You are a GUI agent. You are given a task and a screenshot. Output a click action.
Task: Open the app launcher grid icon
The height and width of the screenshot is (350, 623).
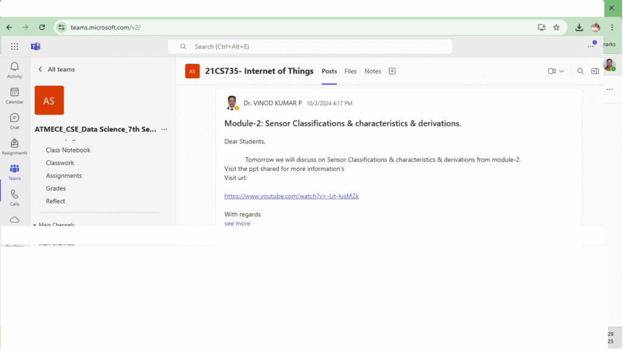click(x=15, y=46)
